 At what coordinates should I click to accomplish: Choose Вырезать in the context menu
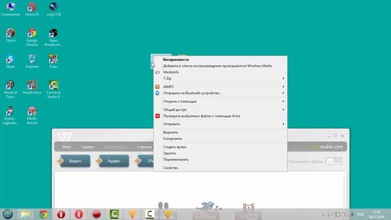point(221,132)
